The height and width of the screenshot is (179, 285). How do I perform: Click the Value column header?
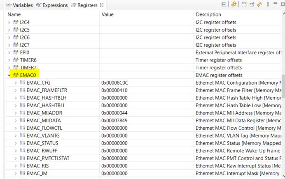(107, 14)
